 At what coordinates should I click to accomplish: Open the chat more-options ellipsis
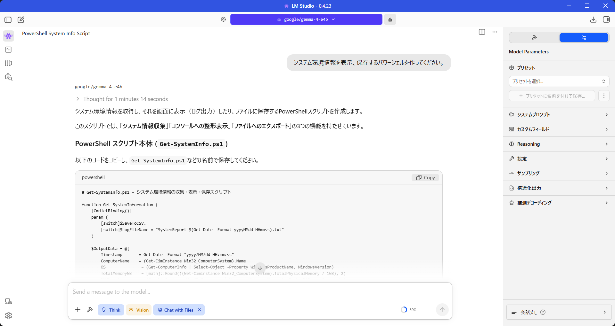(x=495, y=32)
